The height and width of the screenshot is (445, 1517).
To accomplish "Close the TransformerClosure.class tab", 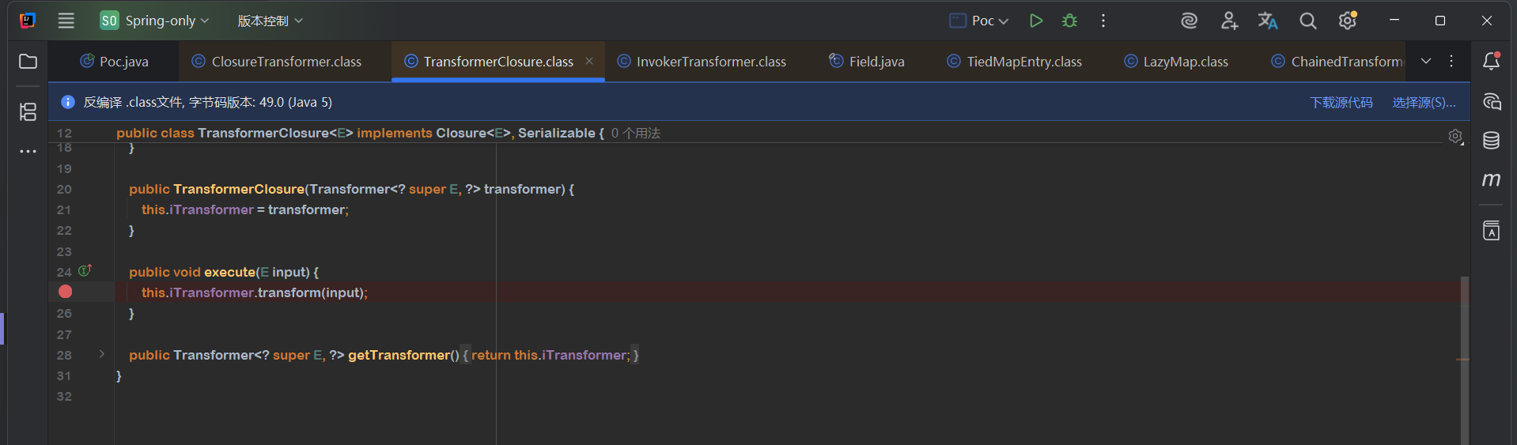I will (x=589, y=62).
